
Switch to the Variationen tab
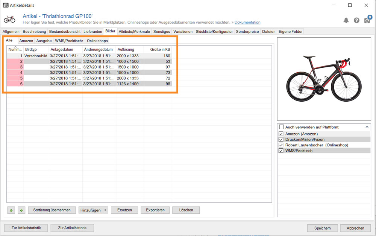pyautogui.click(x=183, y=32)
